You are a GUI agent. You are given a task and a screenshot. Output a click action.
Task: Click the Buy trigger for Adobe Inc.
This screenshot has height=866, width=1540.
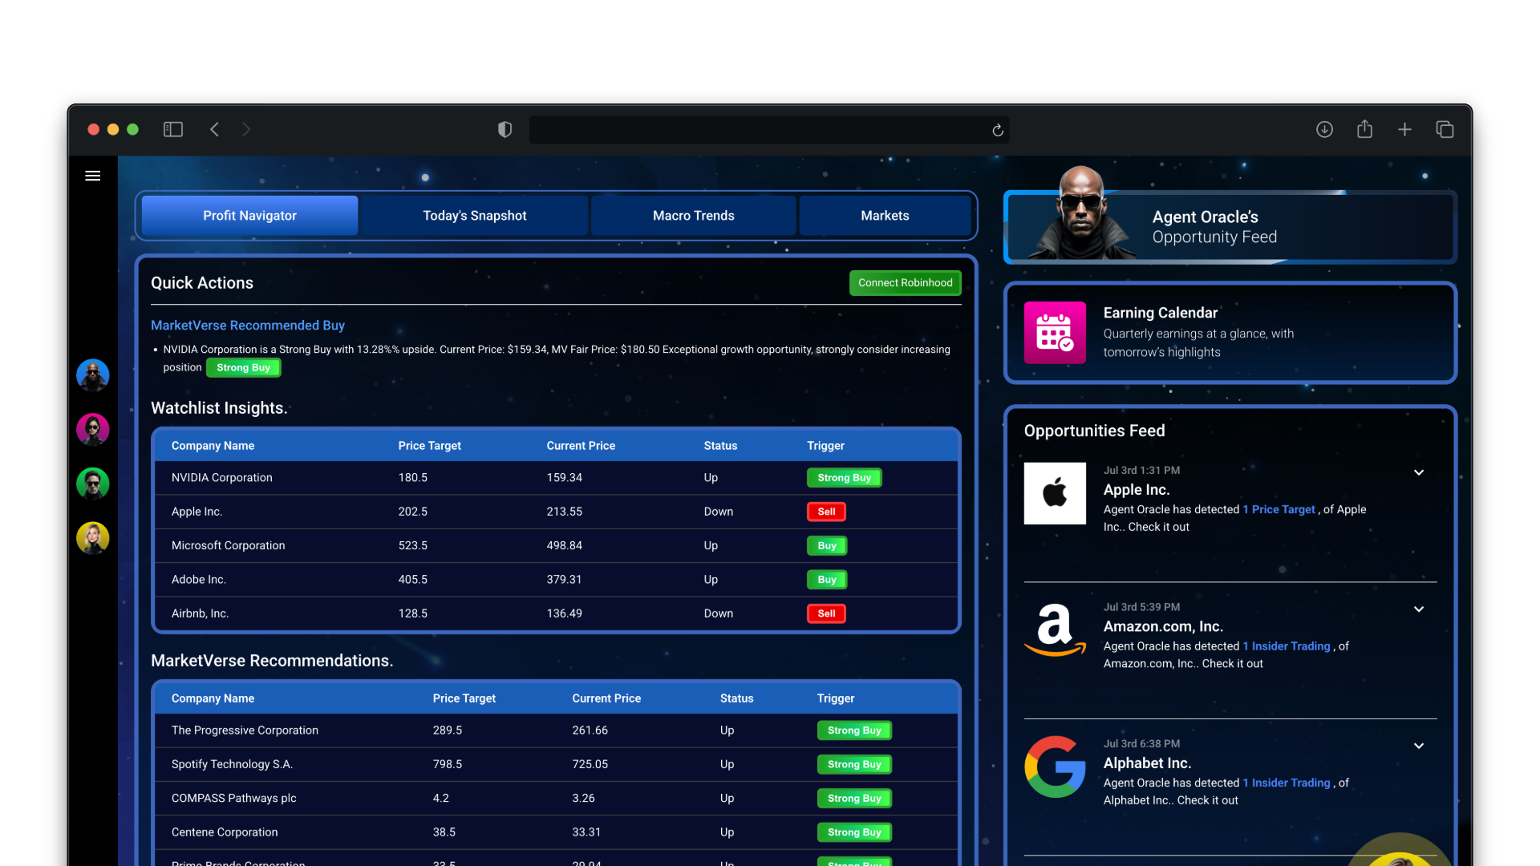827,580
